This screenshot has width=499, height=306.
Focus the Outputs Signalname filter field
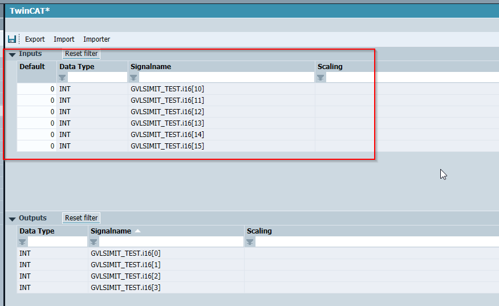tap(171, 241)
